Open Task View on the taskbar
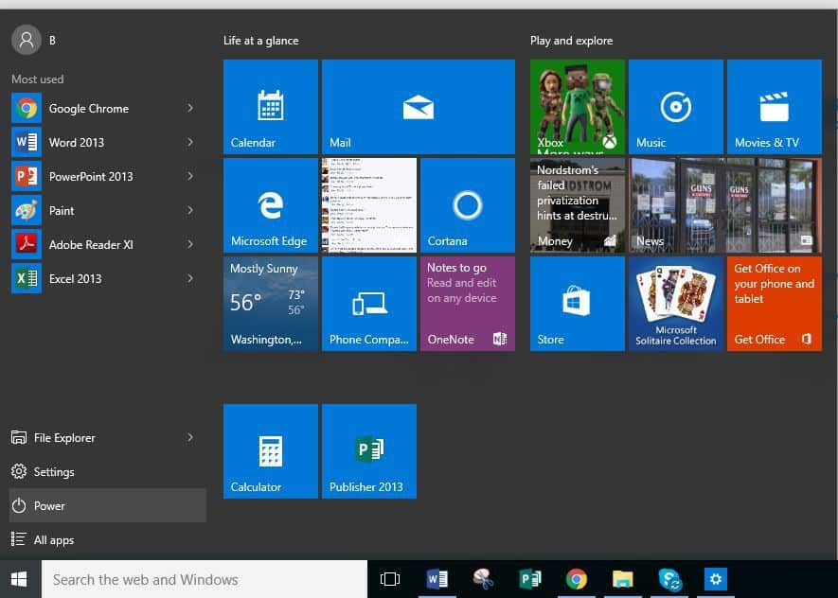This screenshot has width=838, height=598. click(390, 579)
